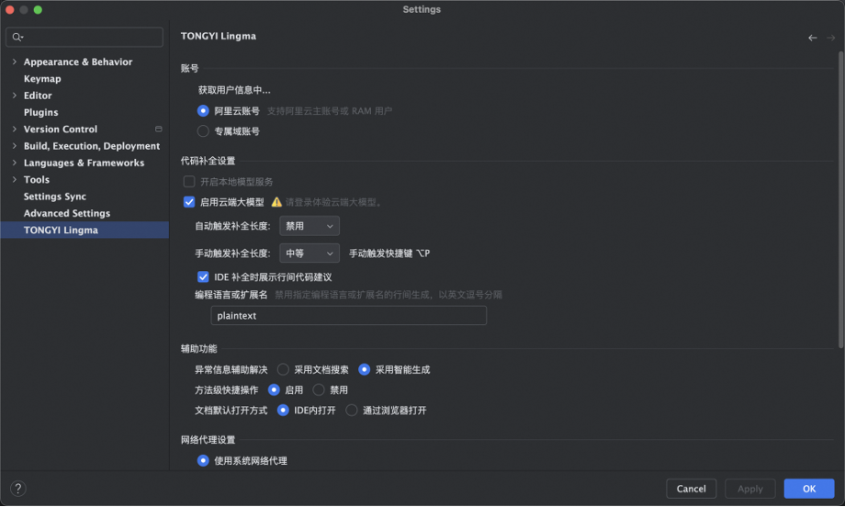Open help with the question mark icon
Screen dimensions: 845x507
pyautogui.click(x=17, y=489)
